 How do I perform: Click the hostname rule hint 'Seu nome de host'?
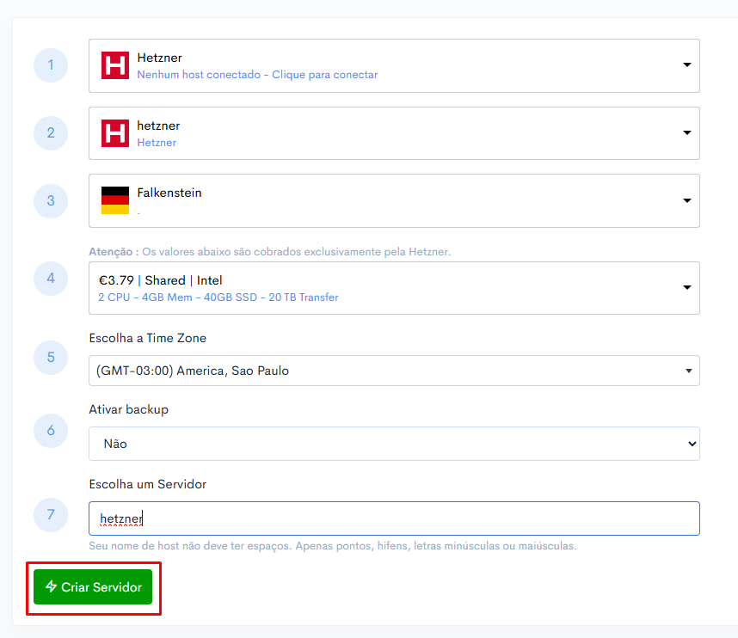[x=333, y=546]
